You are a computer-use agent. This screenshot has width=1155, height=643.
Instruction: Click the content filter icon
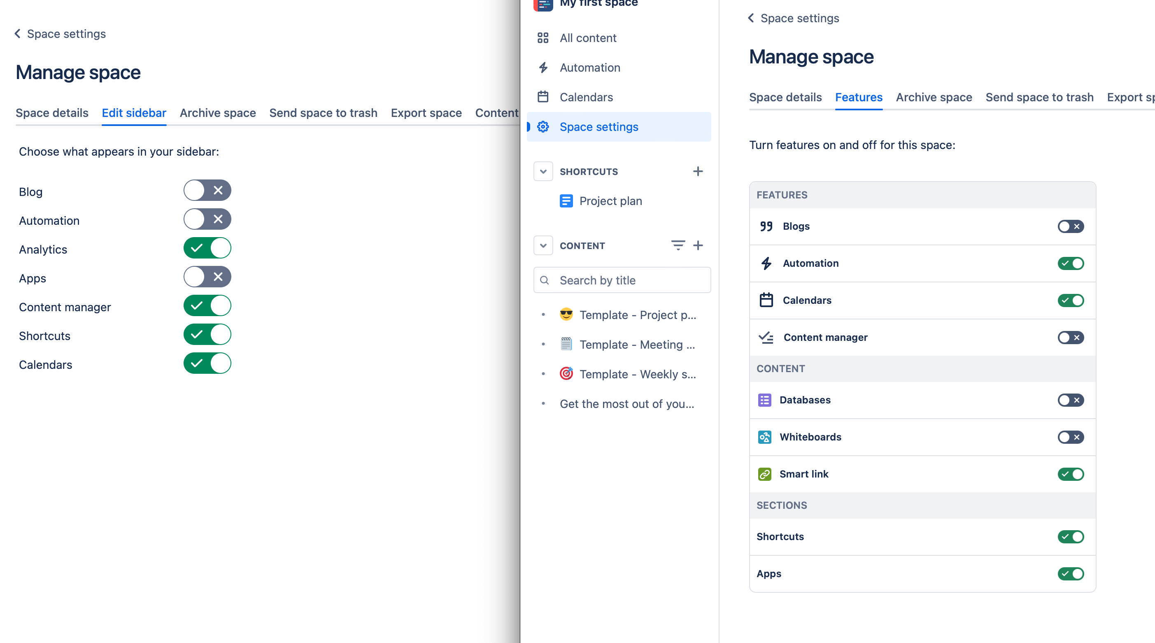(678, 245)
